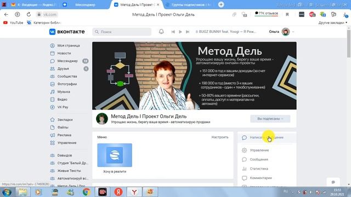Click the Управление grid icon in sidebar

coord(53,143)
